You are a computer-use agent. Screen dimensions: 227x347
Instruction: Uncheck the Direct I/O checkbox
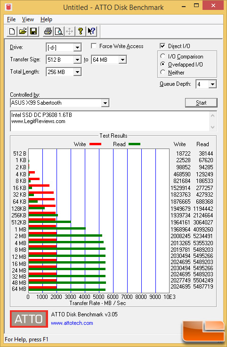click(162, 46)
